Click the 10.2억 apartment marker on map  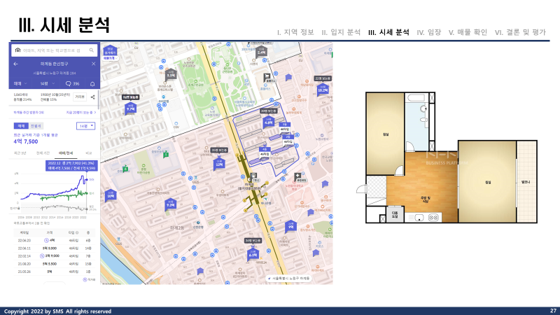click(x=323, y=90)
